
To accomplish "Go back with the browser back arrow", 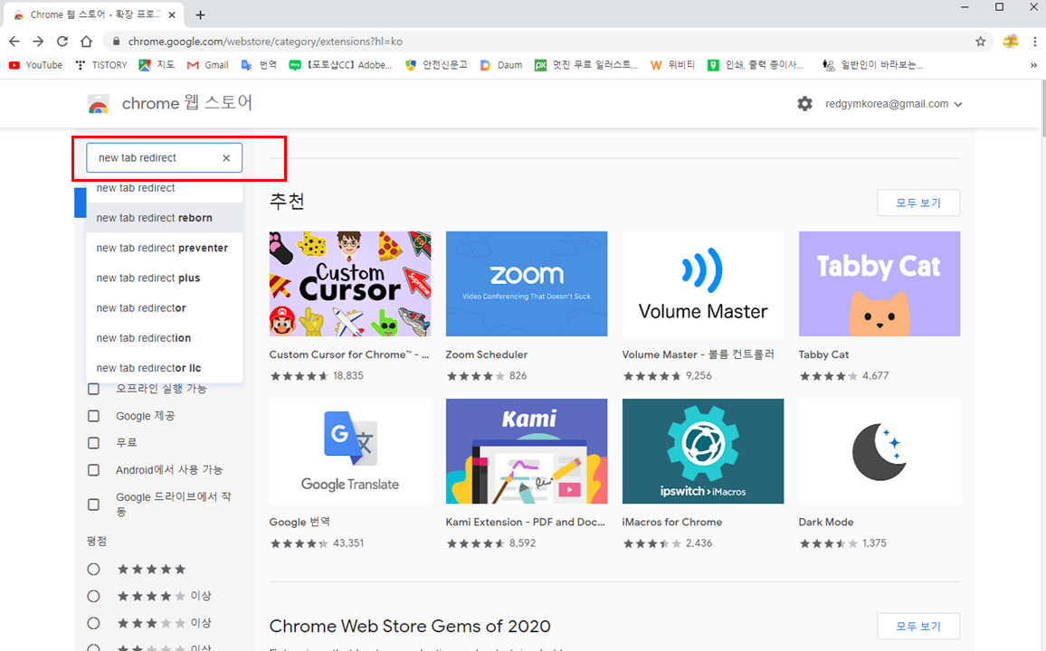I will pyautogui.click(x=14, y=42).
